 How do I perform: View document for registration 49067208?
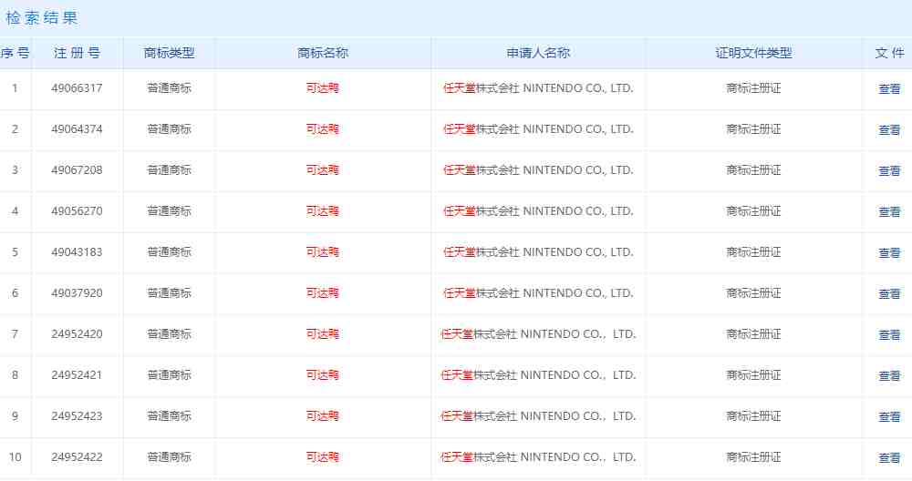[x=889, y=171]
